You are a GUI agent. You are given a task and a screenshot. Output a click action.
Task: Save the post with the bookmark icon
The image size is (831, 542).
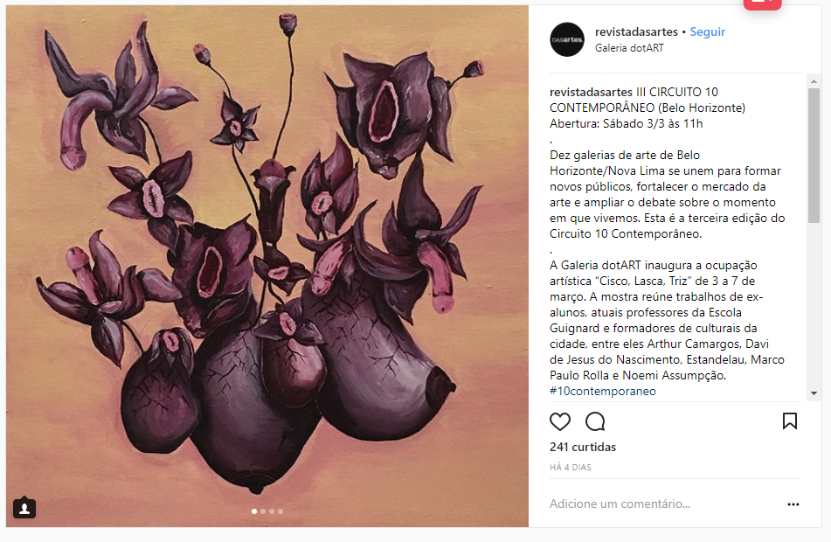pos(790,421)
